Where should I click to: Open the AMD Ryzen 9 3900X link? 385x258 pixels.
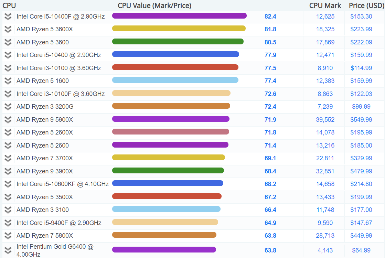point(45,171)
